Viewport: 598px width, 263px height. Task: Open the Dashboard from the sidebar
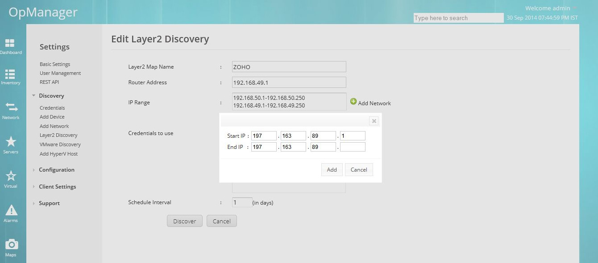pyautogui.click(x=11, y=47)
